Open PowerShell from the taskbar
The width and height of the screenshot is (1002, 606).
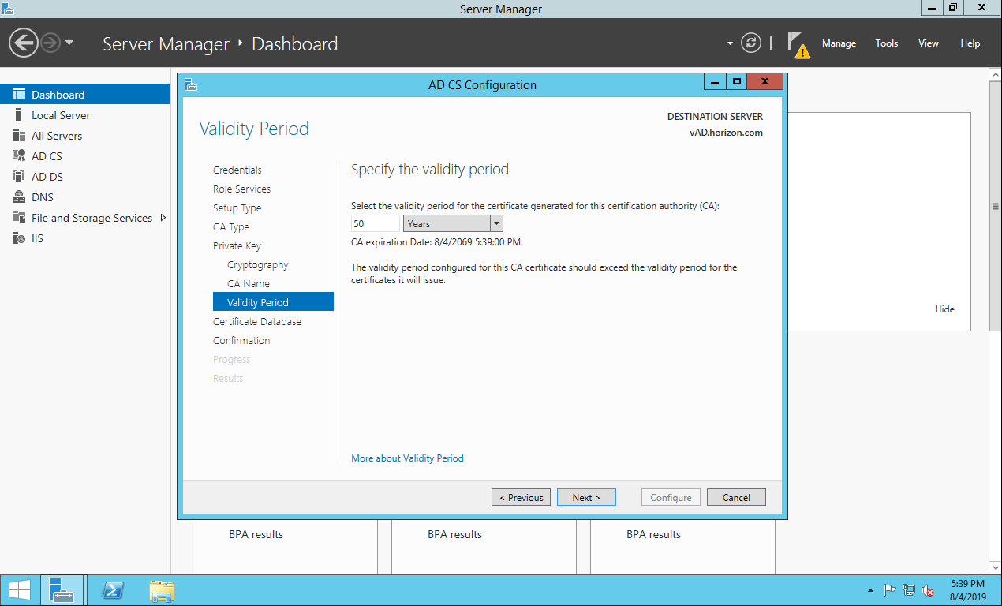pos(113,590)
